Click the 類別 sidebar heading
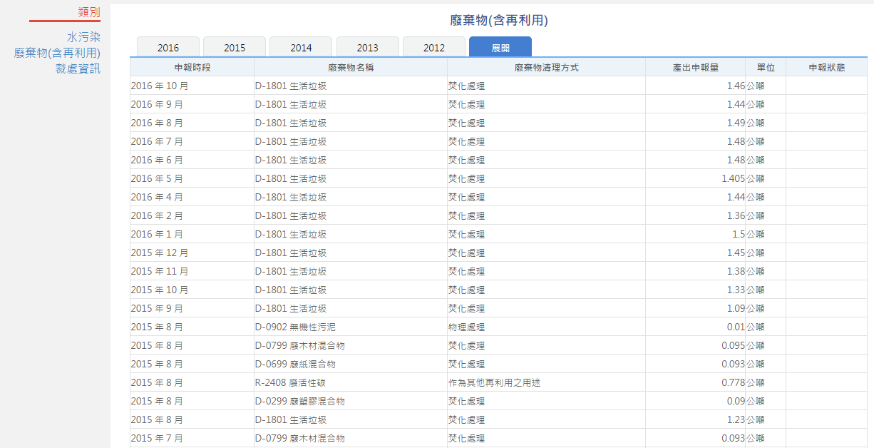This screenshot has height=448, width=874. click(x=89, y=12)
